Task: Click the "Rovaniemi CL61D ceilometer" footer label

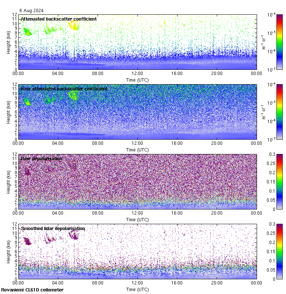Action: coord(32,290)
